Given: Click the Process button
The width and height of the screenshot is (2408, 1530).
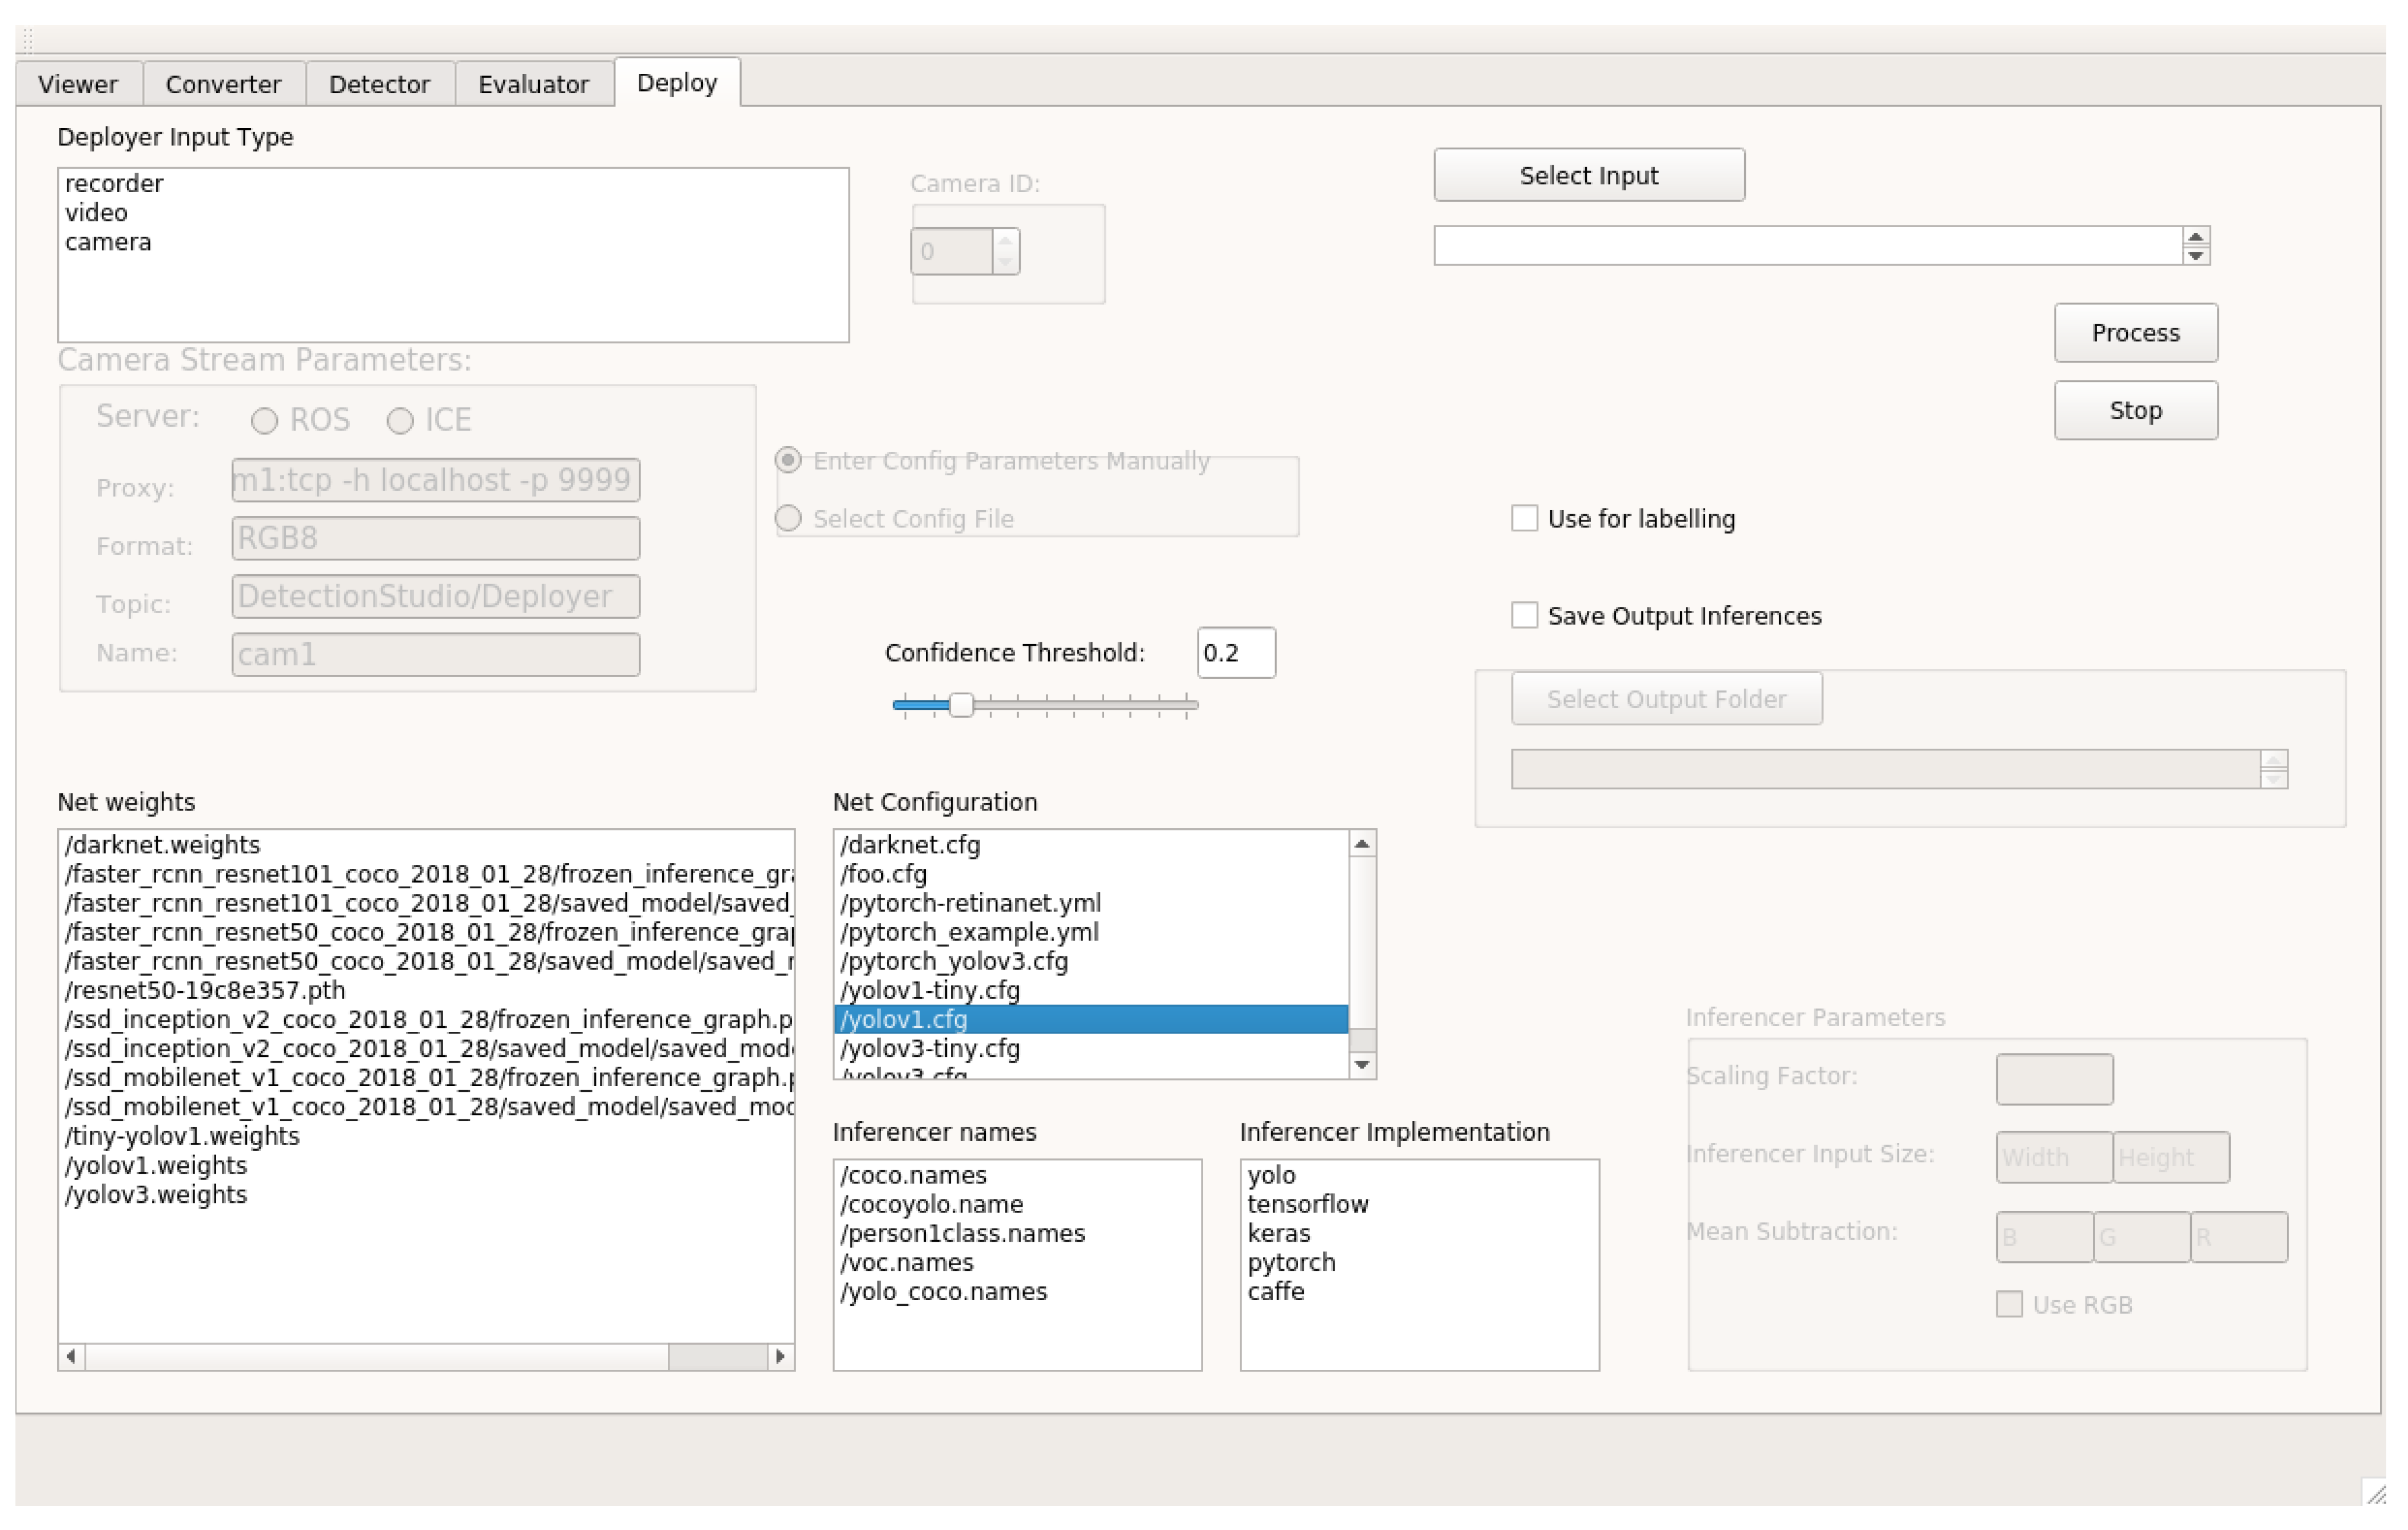Looking at the screenshot, I should (2135, 332).
